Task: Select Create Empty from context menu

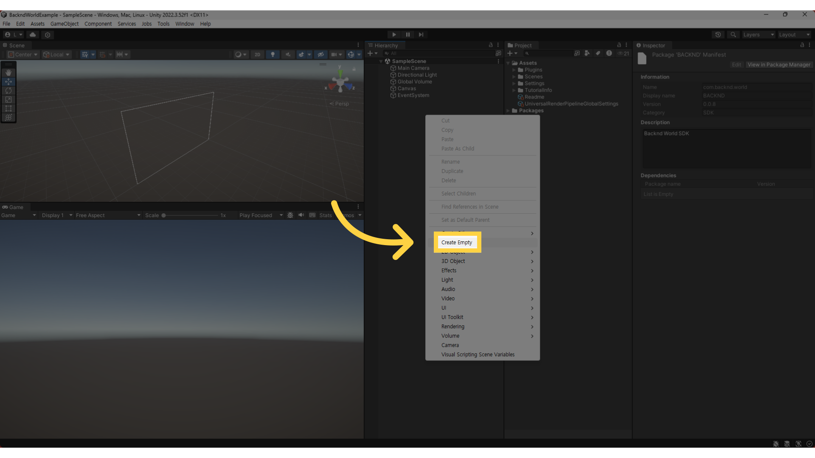Action: pos(457,243)
